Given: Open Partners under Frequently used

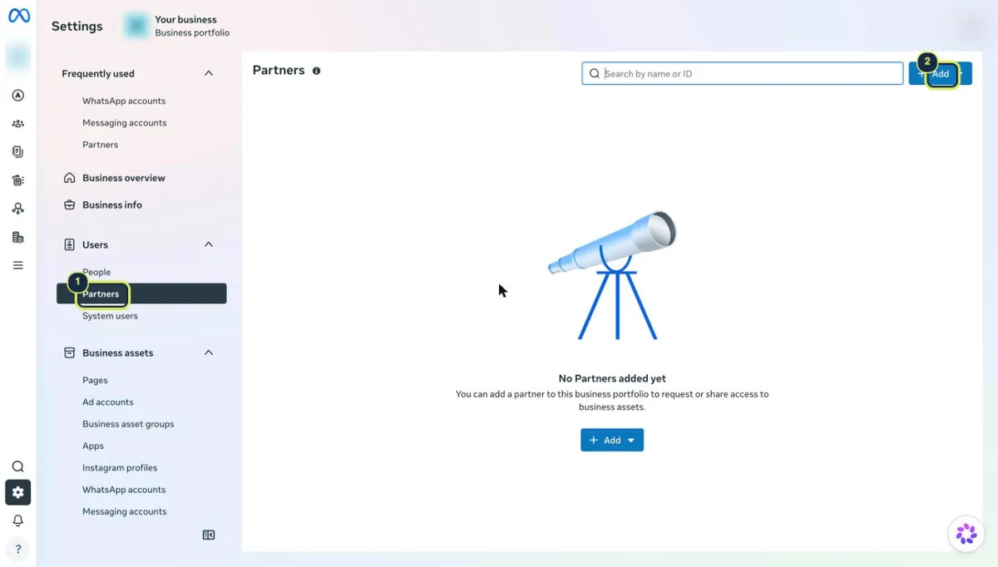Looking at the screenshot, I should pos(100,145).
